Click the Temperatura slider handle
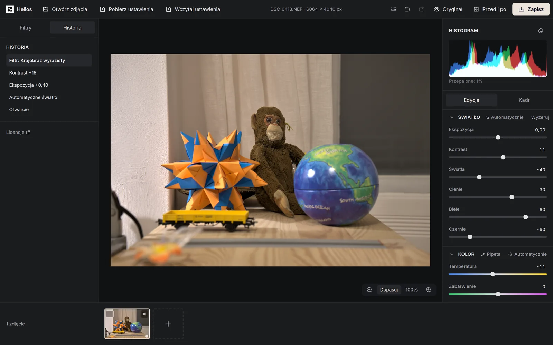Viewport: 553px width, 345px height. (493, 274)
